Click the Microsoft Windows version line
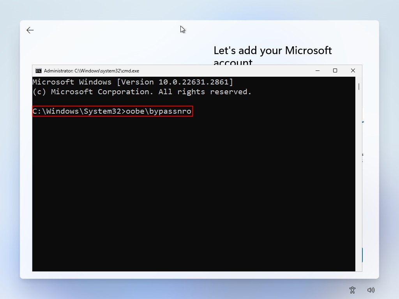 tap(132, 82)
